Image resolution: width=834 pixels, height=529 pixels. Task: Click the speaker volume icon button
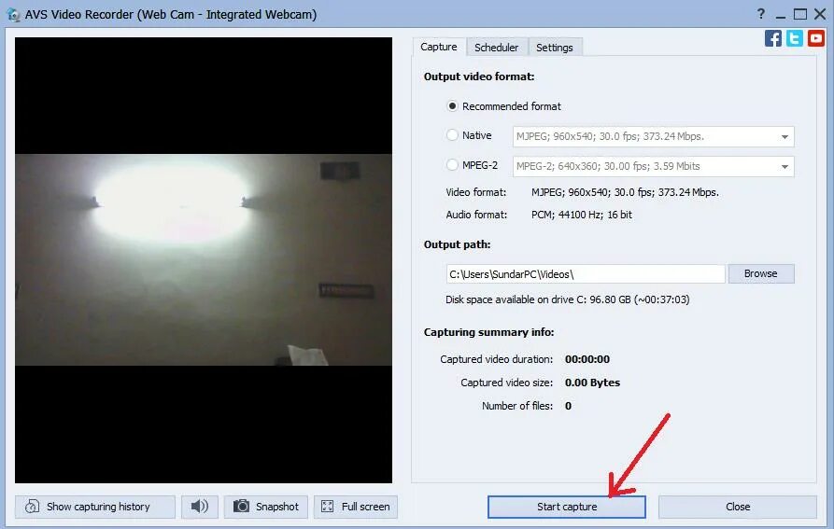tap(200, 507)
